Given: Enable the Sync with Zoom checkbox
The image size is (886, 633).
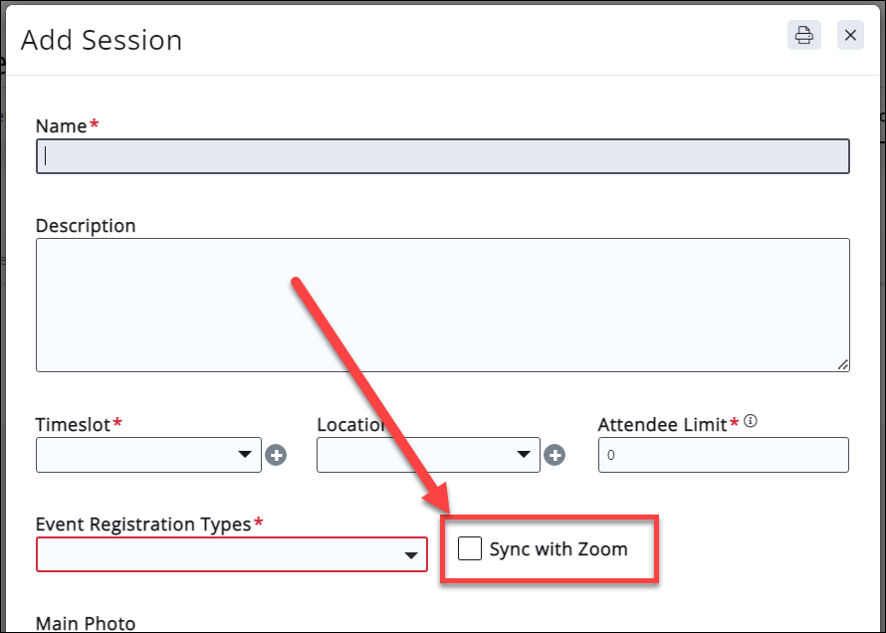Looking at the screenshot, I should (x=470, y=548).
